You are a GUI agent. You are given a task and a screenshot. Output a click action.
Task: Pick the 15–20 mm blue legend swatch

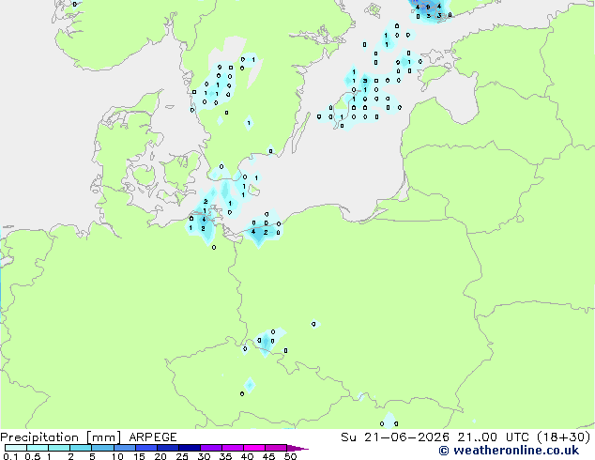point(146,448)
